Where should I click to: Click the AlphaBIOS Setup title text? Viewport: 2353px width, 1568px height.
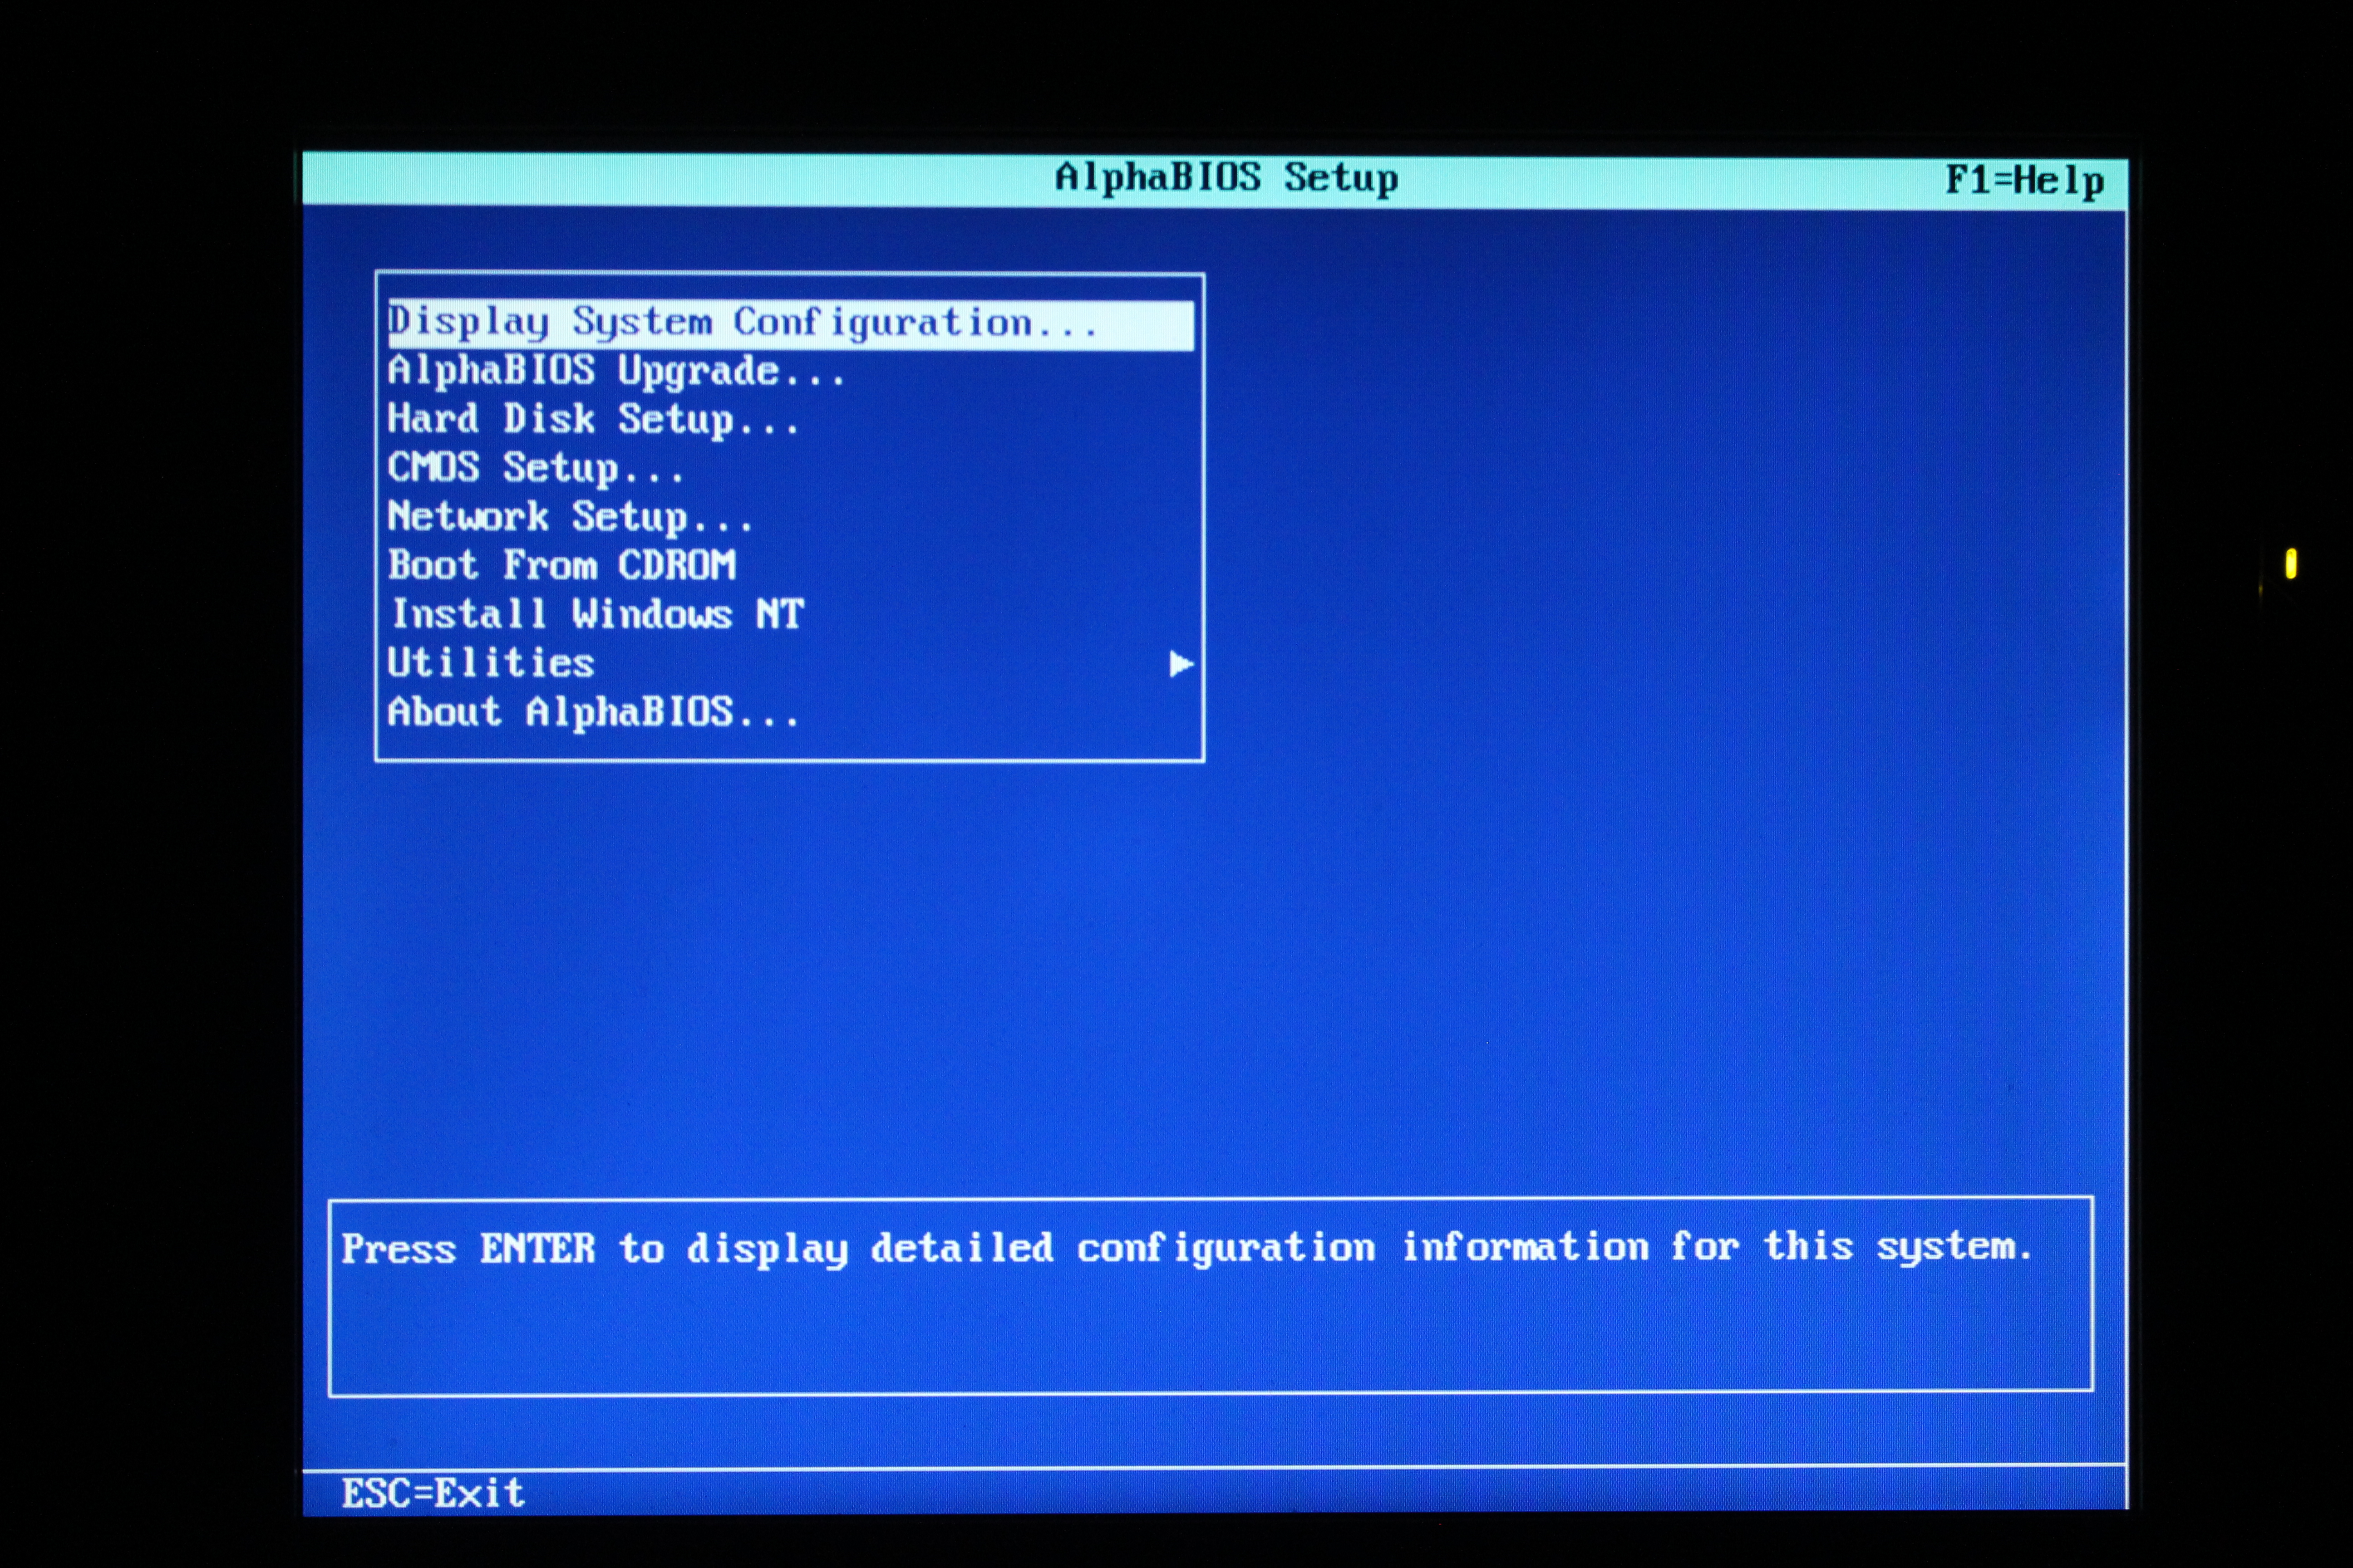click(x=1226, y=178)
